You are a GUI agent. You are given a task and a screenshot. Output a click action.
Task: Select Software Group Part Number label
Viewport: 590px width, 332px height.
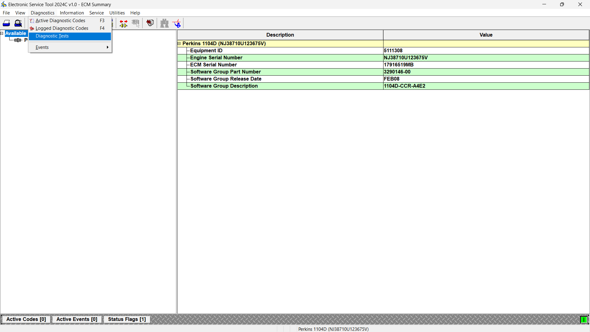(x=226, y=72)
